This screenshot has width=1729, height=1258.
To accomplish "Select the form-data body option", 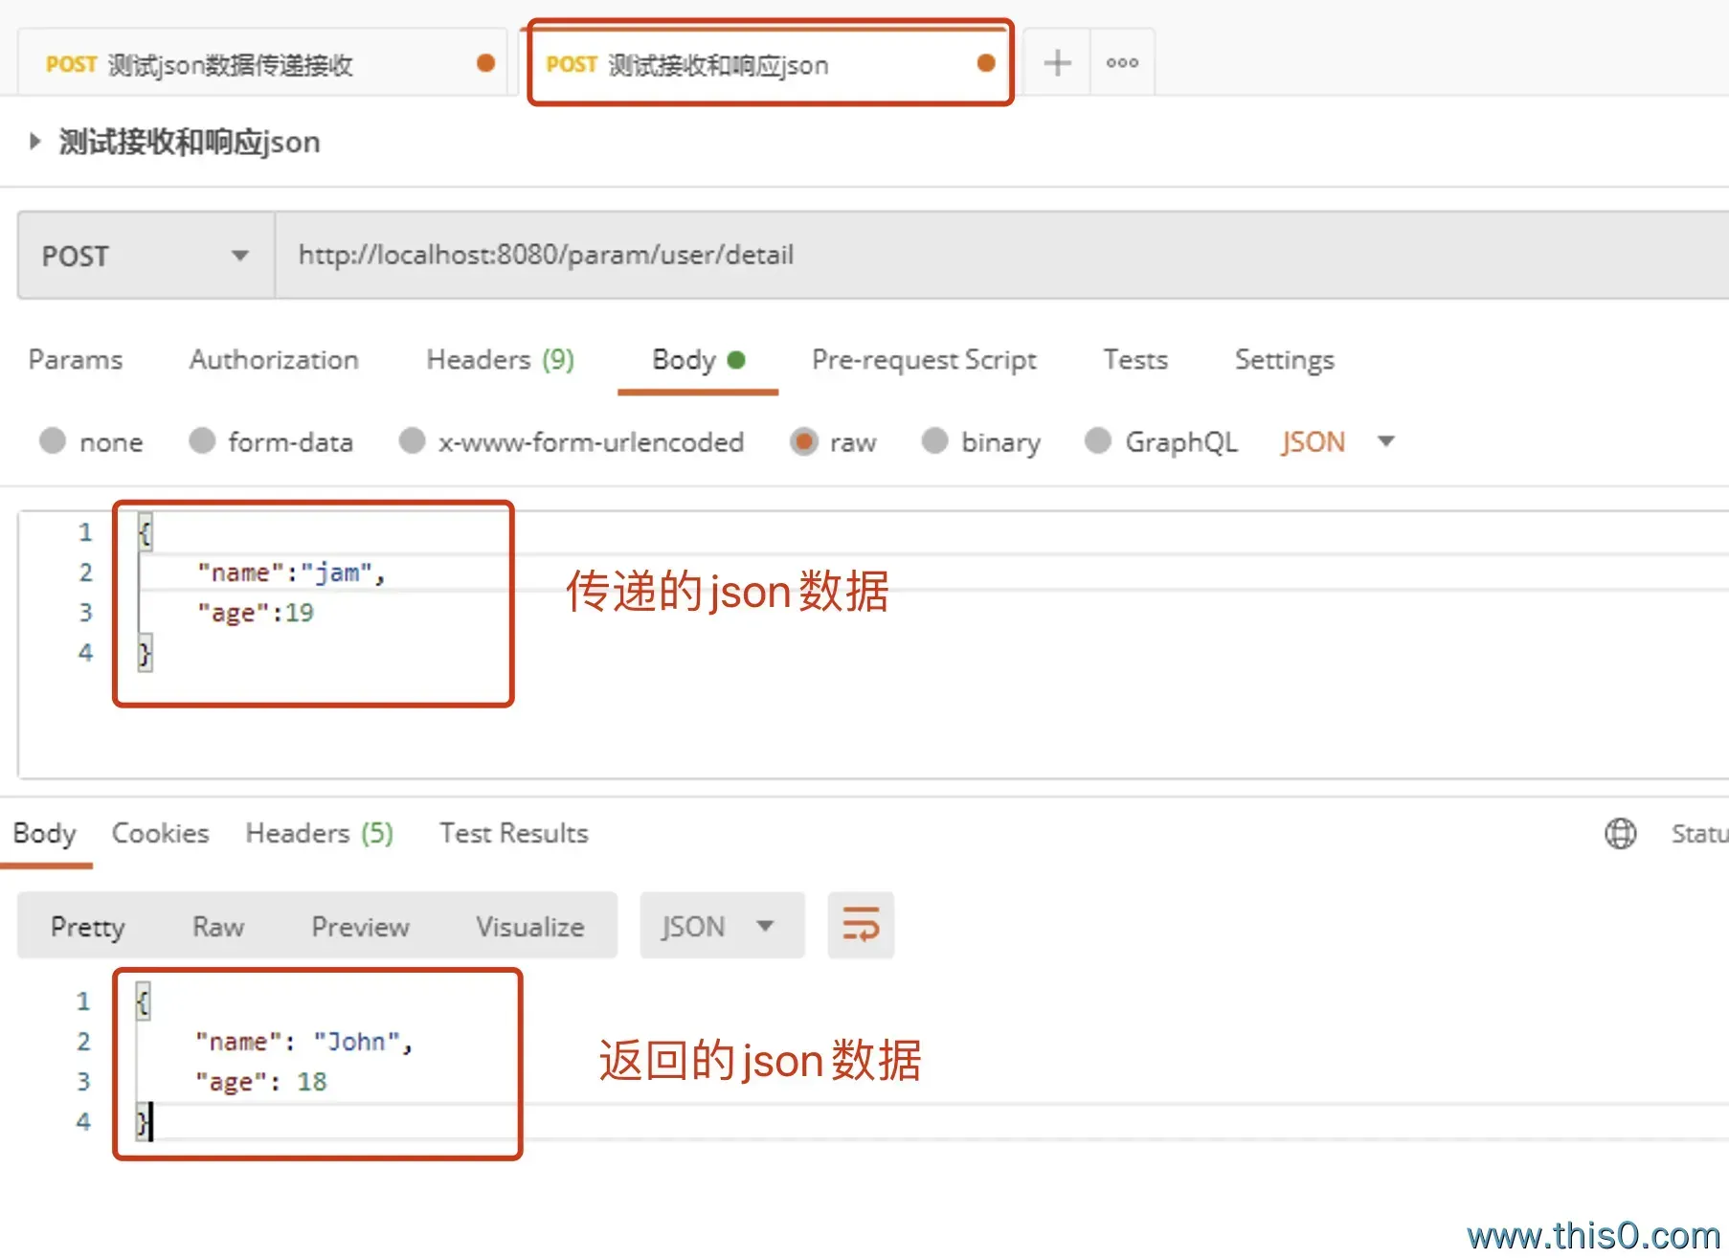I will (202, 441).
